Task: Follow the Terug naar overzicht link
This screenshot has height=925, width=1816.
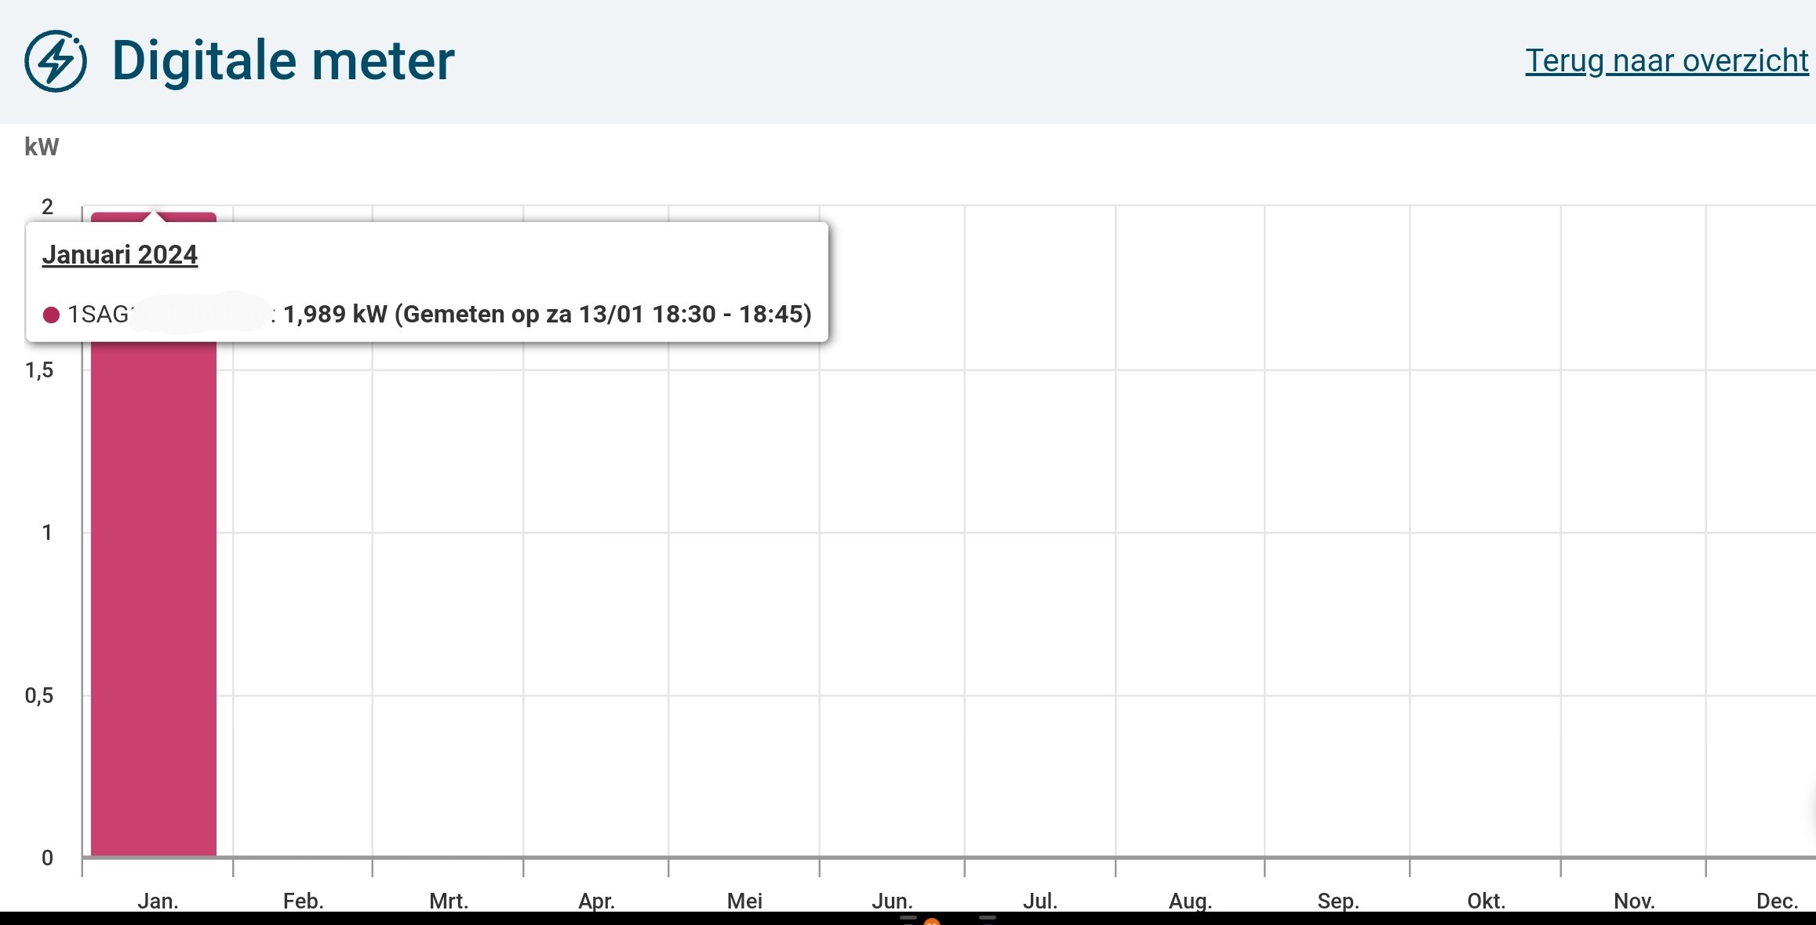Action: [x=1666, y=61]
